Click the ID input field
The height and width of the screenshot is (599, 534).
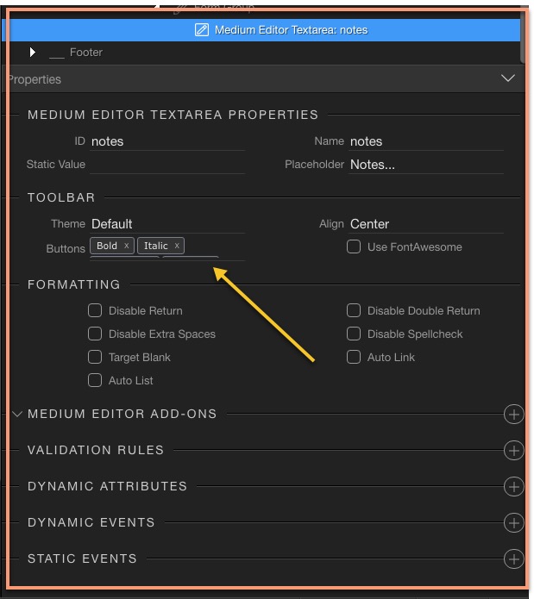(x=167, y=141)
